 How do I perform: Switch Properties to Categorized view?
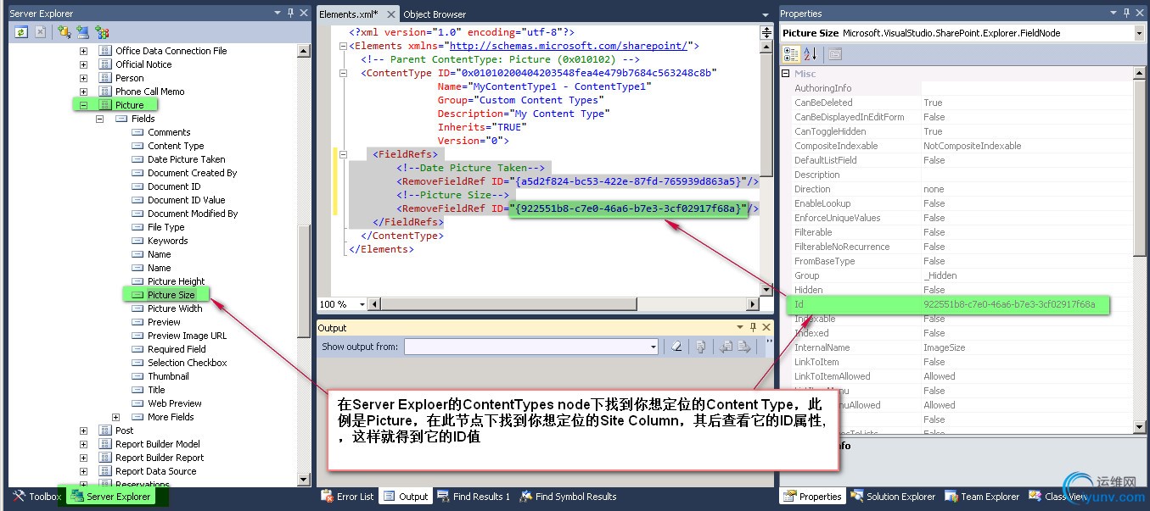791,53
